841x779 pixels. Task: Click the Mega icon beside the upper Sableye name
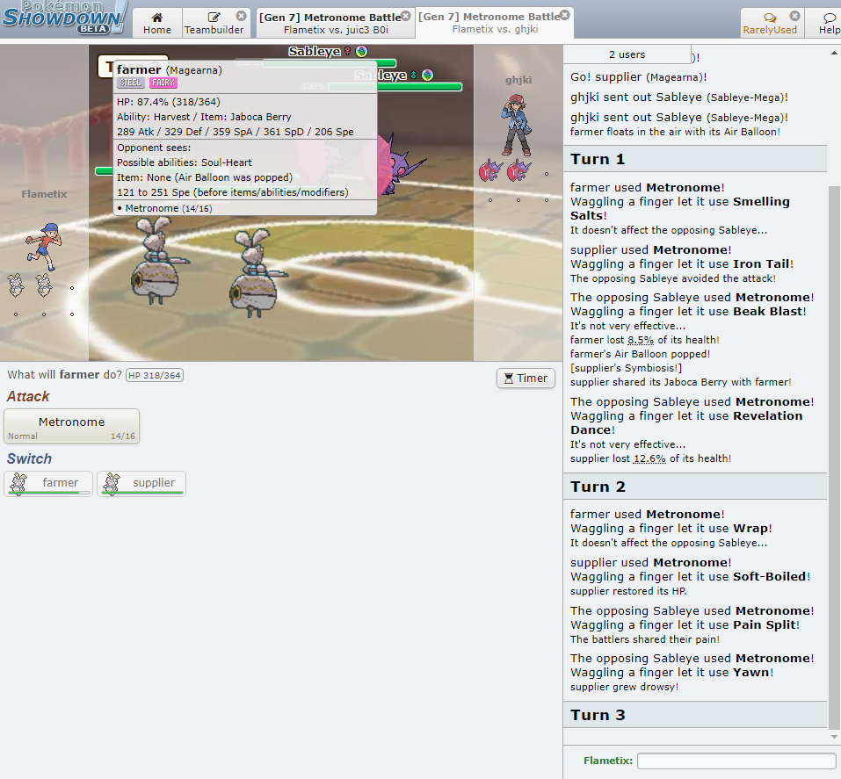tap(362, 52)
